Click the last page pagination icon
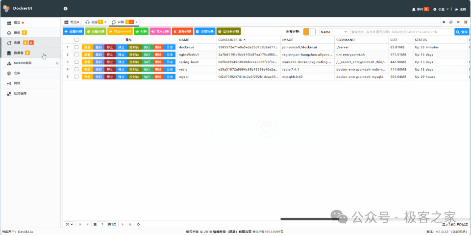 point(130,224)
